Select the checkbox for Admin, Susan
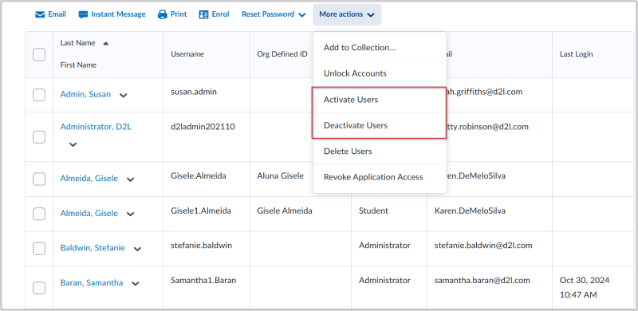The width and height of the screenshot is (638, 311). click(x=39, y=95)
